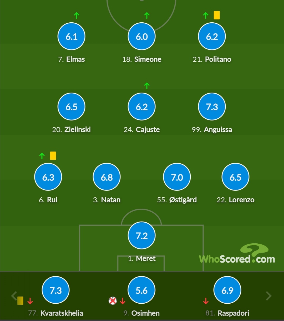
Task: Click the green substitution arrow above Elmas
Action: pyautogui.click(x=77, y=16)
